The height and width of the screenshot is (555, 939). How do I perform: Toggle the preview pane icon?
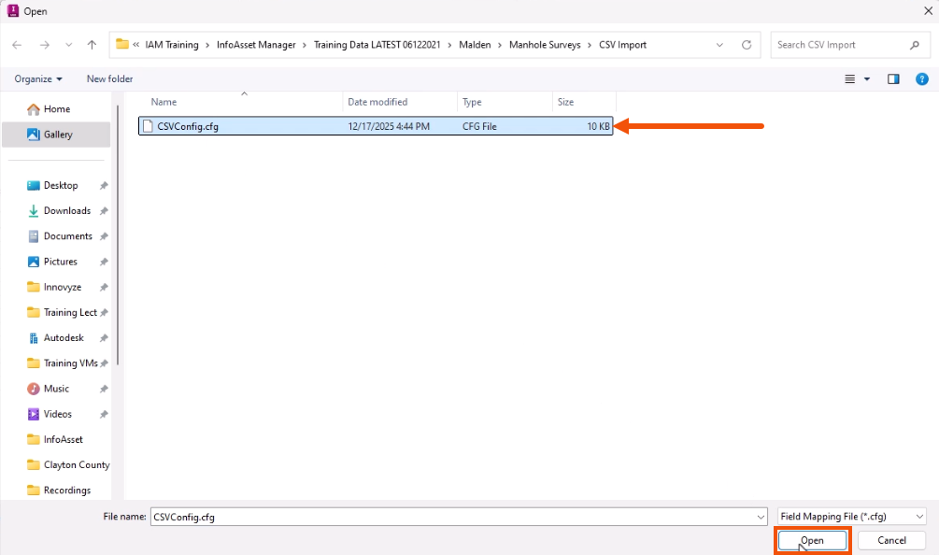point(894,78)
